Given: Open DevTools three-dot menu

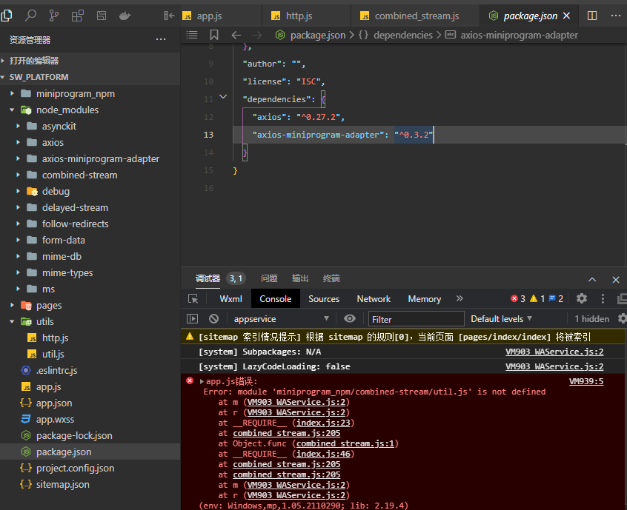Looking at the screenshot, I should [x=603, y=298].
